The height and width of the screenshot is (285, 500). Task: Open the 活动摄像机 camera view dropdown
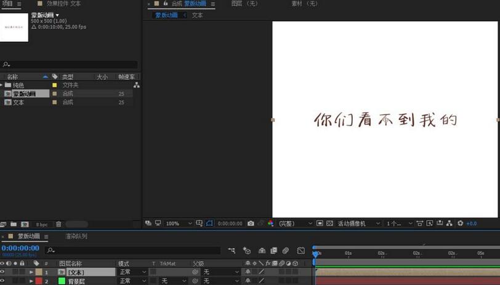point(358,223)
